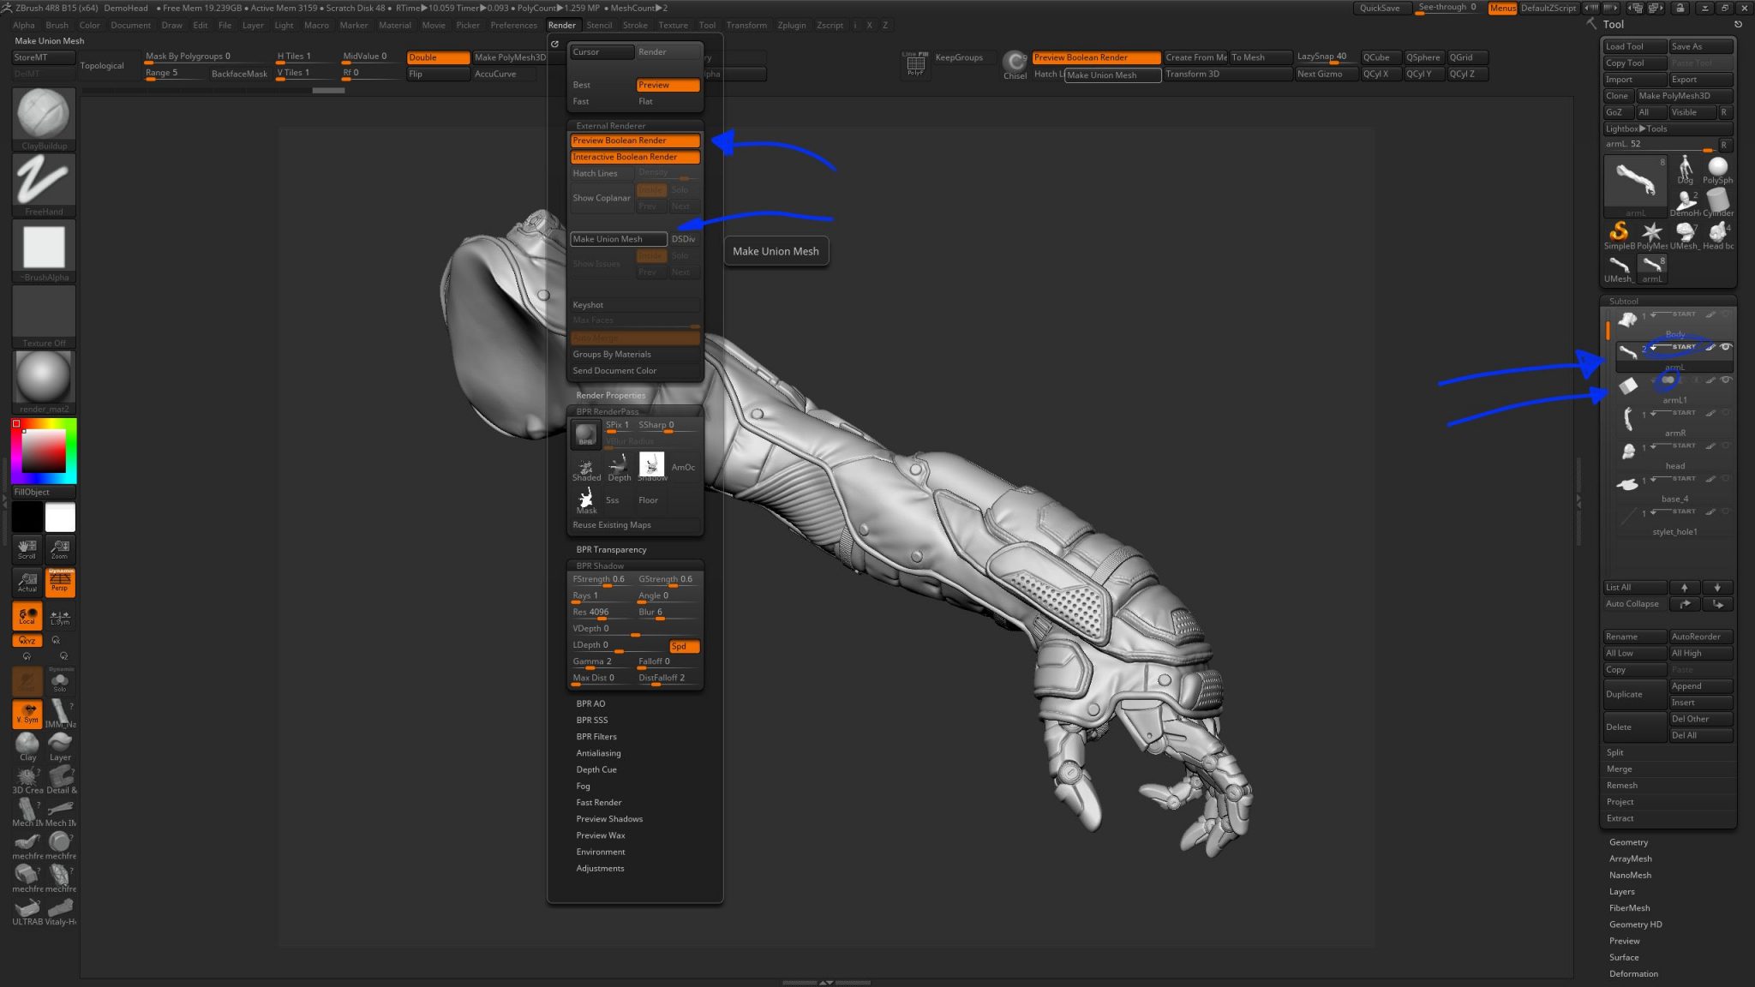Toggle the Spd switch in BPR Shadow
This screenshot has height=987, width=1755.
pos(683,646)
